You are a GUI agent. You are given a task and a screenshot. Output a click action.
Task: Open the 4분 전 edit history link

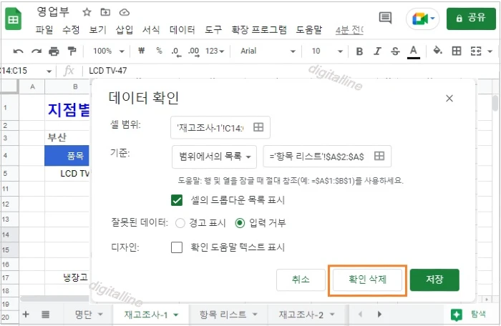pyautogui.click(x=349, y=30)
